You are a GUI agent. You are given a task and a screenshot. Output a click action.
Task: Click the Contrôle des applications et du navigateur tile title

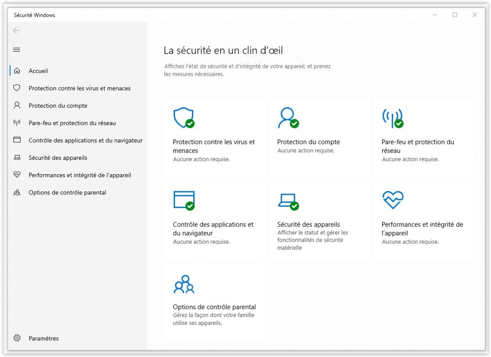[213, 229]
